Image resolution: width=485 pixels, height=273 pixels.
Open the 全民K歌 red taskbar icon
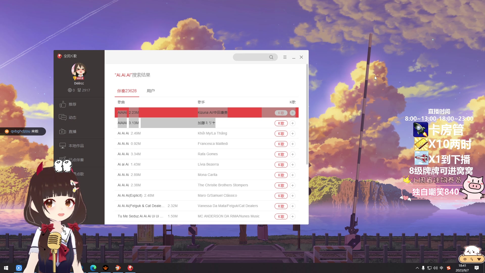[130, 268]
